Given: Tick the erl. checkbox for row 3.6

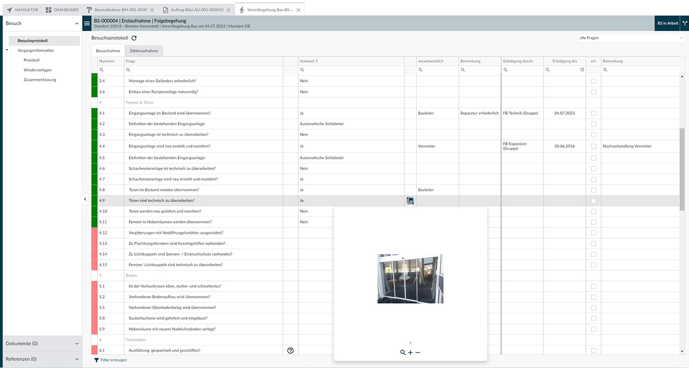Looking at the screenshot, I should (593, 92).
